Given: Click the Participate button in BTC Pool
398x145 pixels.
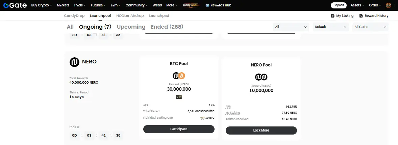Looking at the screenshot, I should pyautogui.click(x=179, y=129).
